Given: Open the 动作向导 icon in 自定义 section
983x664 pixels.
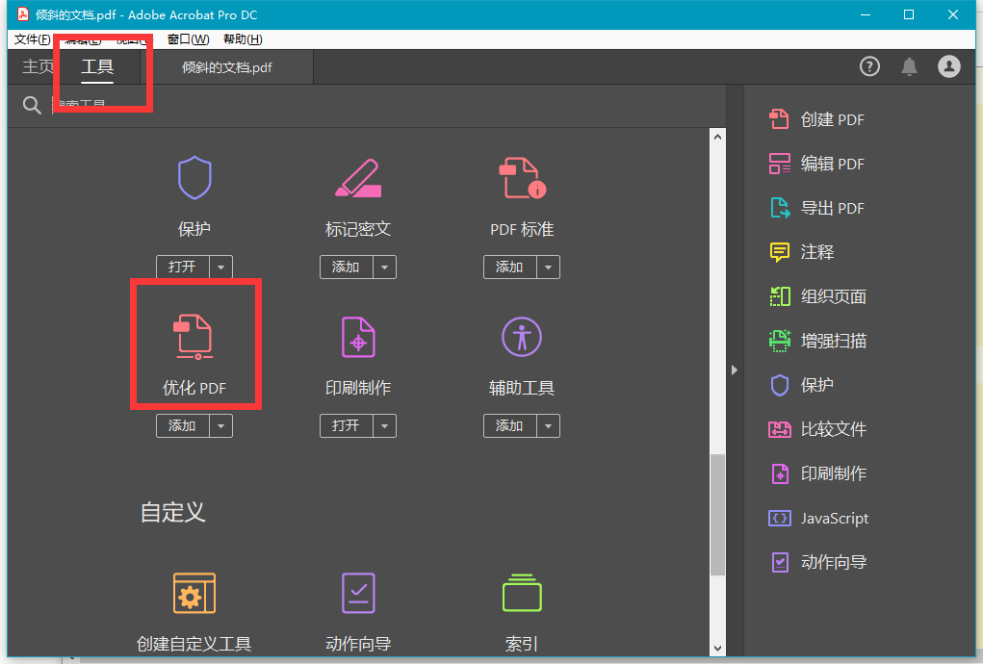Looking at the screenshot, I should [358, 593].
